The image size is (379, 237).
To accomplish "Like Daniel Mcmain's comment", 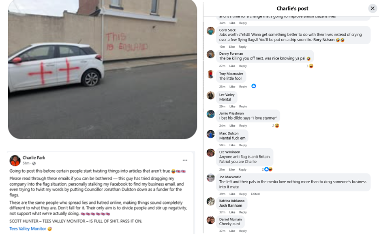I will point(232,231).
